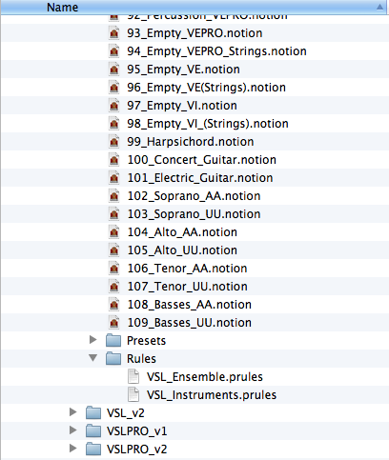389x460 pixels.
Task: Select file name 100_Concert_Guitar.notion
Action: pos(202,160)
